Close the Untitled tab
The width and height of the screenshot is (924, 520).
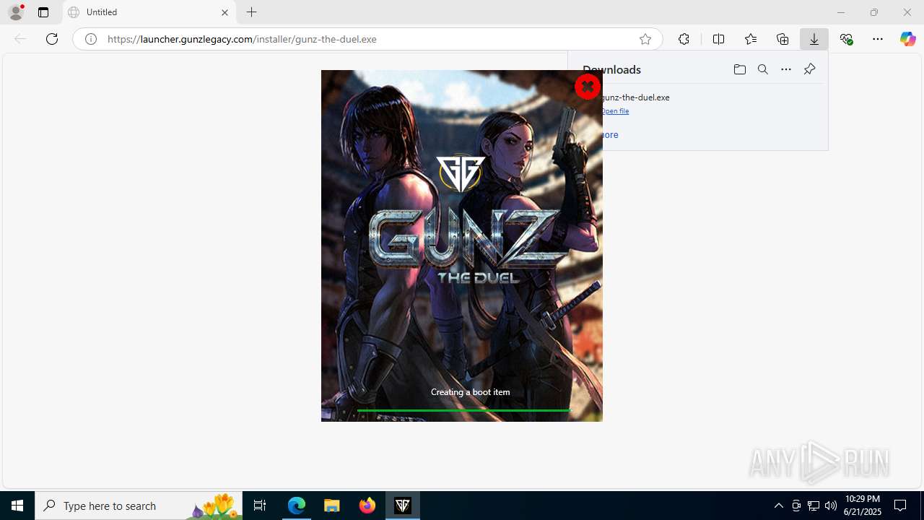coord(225,12)
